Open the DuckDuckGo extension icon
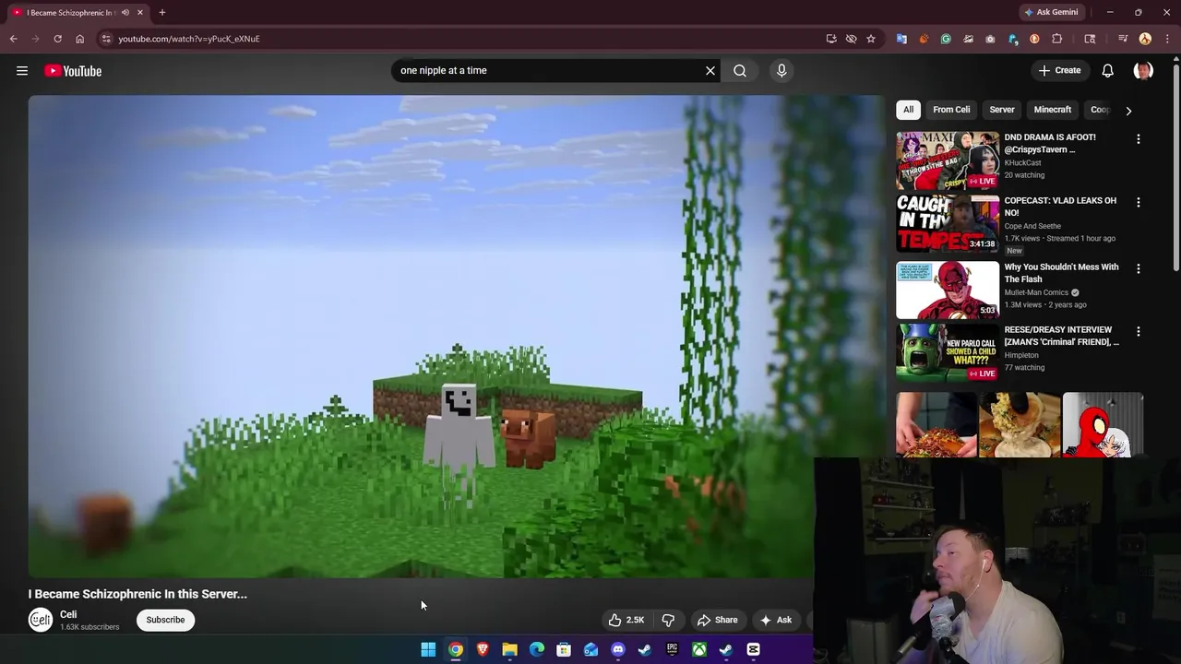1181x664 pixels. pyautogui.click(x=1034, y=39)
